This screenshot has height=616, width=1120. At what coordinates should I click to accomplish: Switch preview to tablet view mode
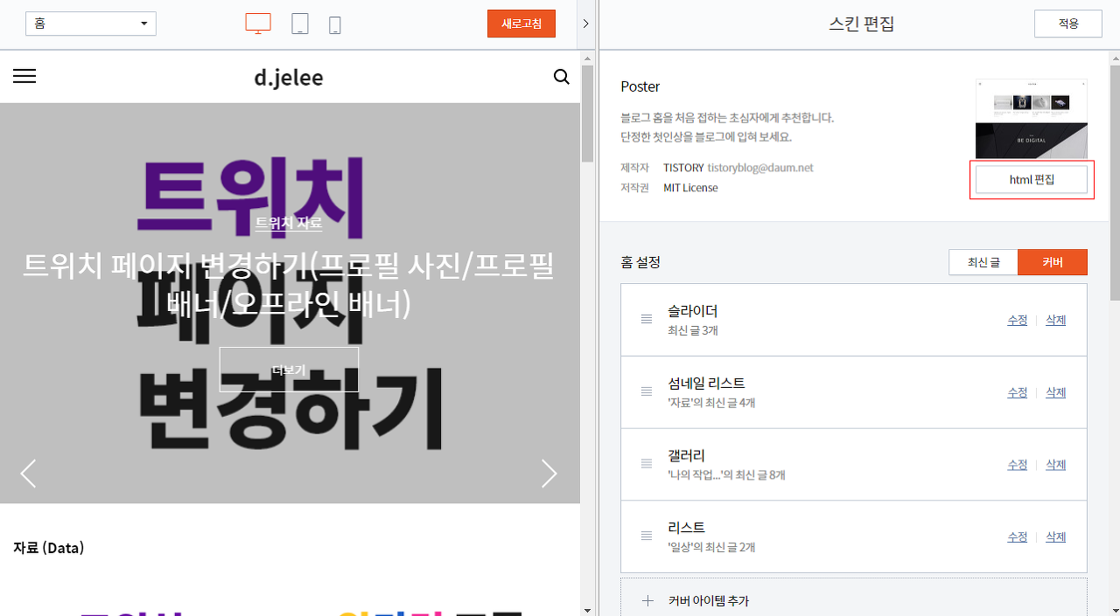[x=299, y=24]
